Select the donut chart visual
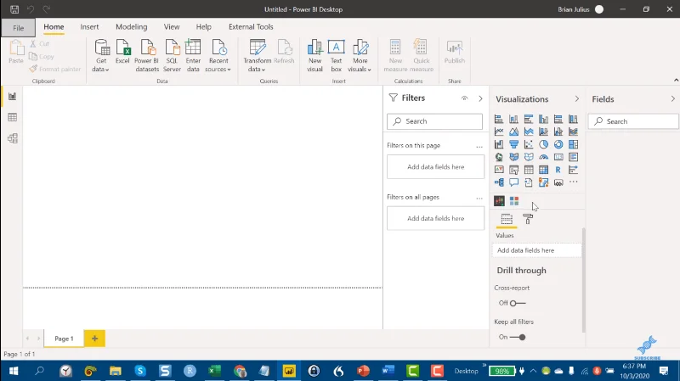This screenshot has height=381, width=680. (558, 144)
